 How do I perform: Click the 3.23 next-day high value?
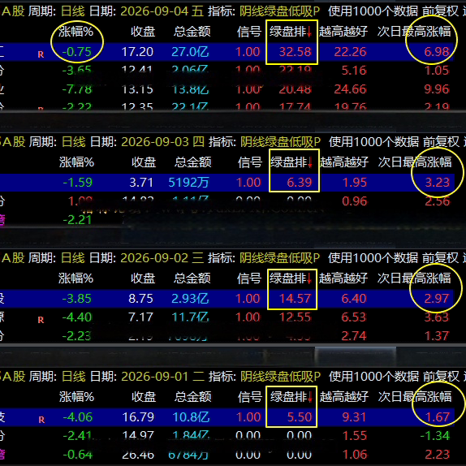pyautogui.click(x=437, y=183)
